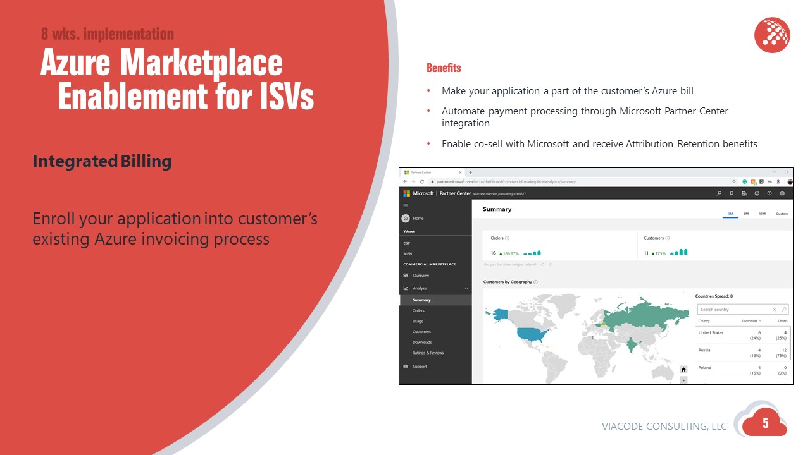Reset the map with the home button
Screen dimensions: 810x455
pyautogui.click(x=683, y=369)
